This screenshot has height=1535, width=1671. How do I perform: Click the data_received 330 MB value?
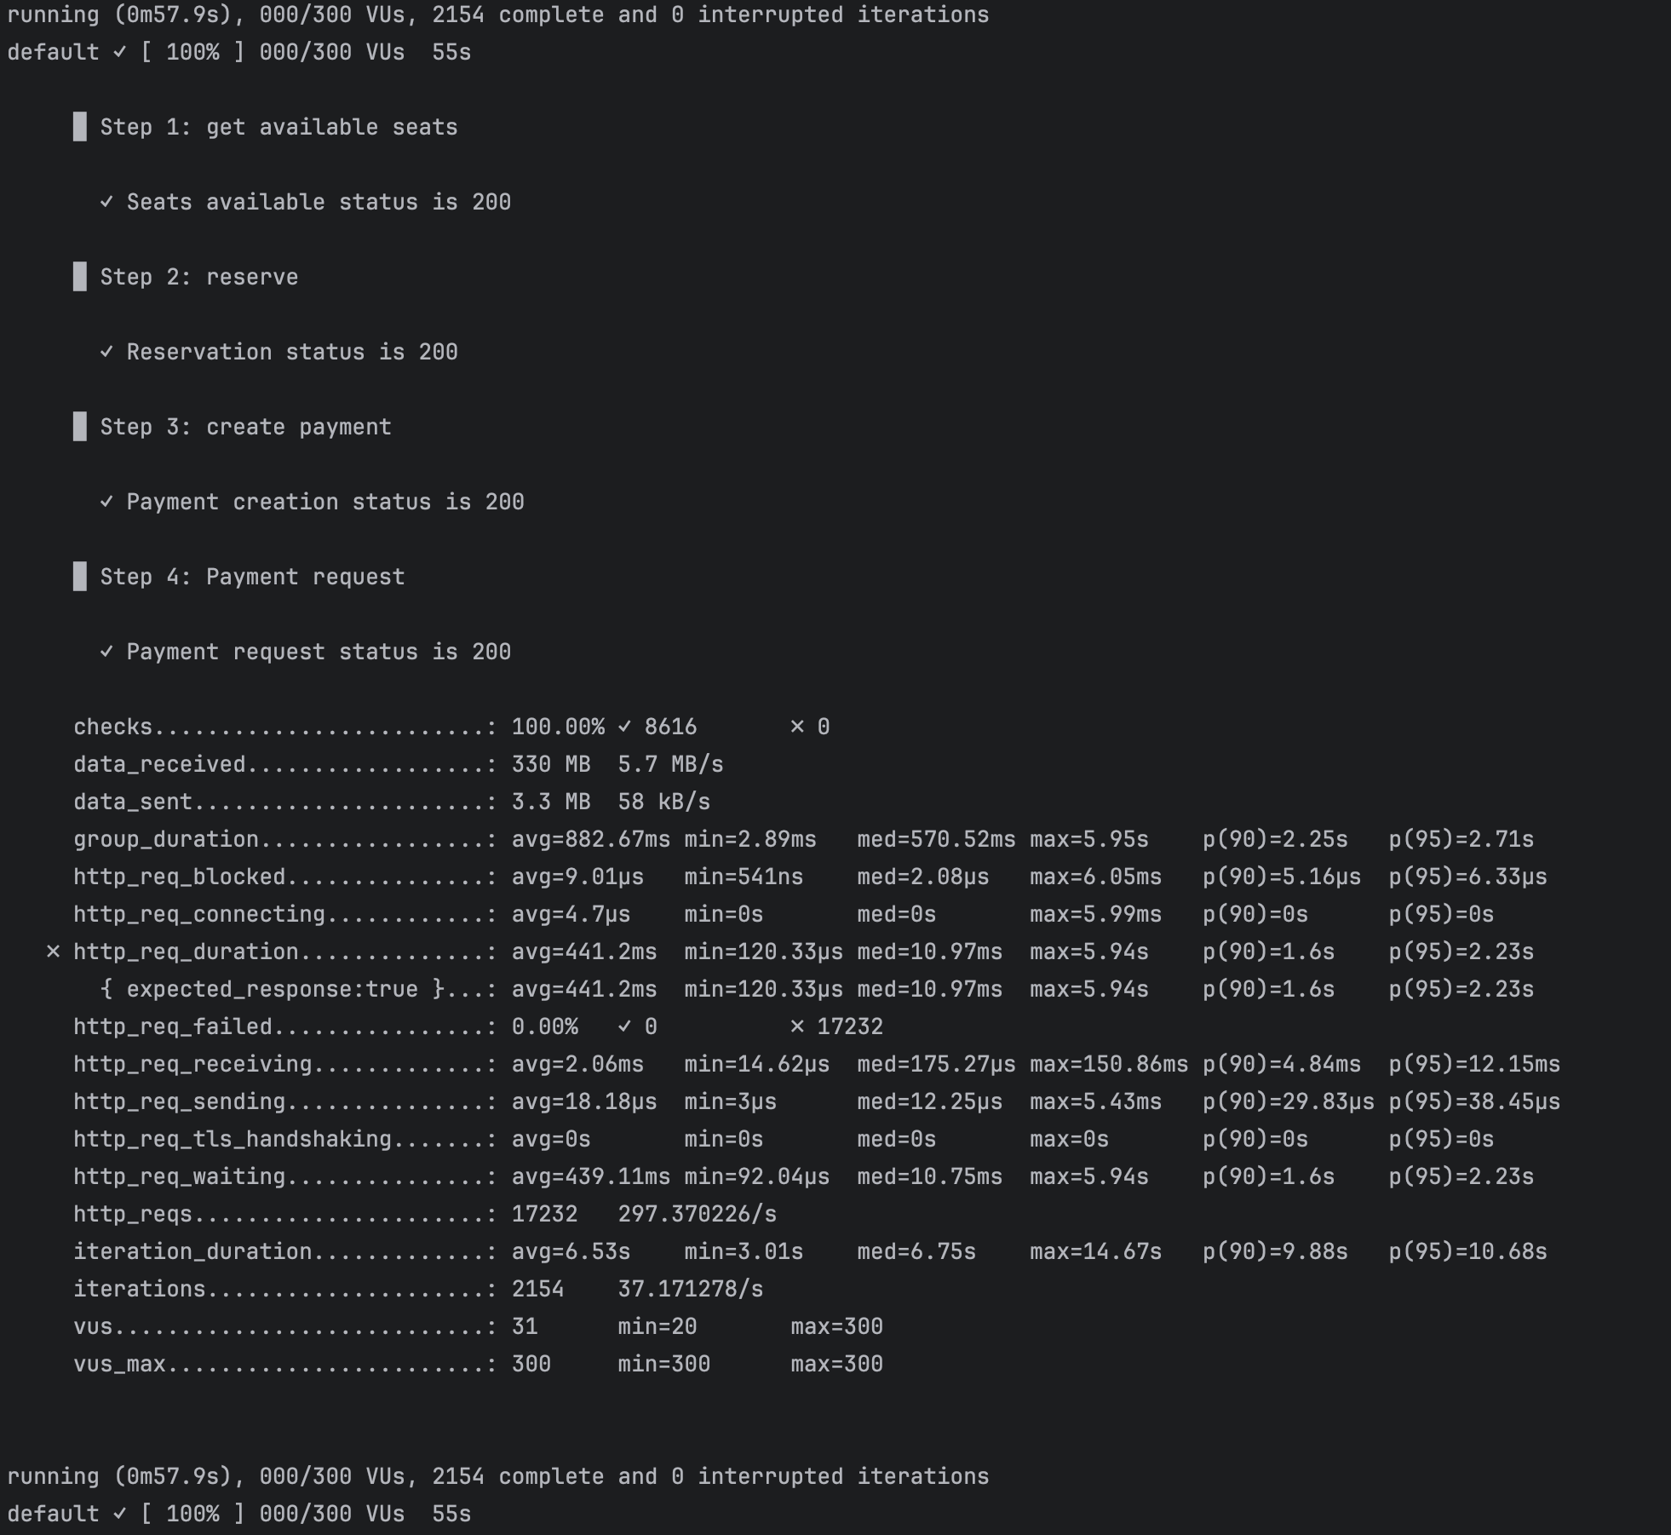(551, 764)
